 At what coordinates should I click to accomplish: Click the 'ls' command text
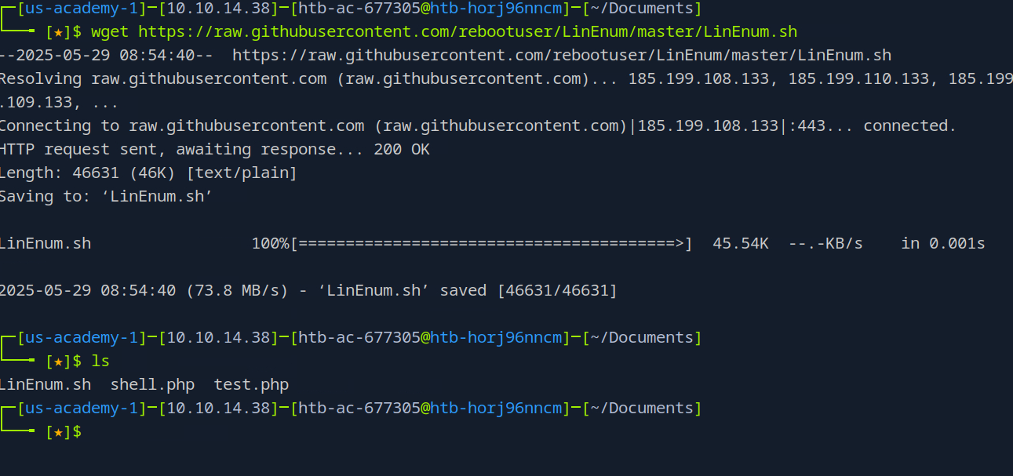100,362
